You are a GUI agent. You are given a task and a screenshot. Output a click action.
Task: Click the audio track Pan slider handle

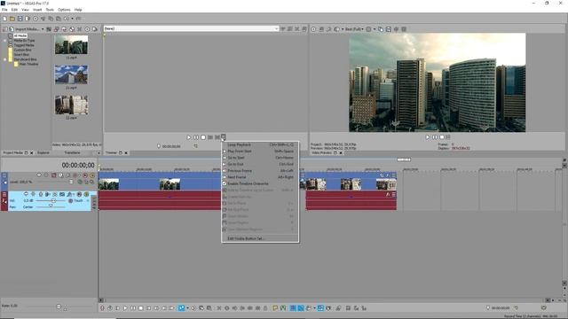point(51,206)
